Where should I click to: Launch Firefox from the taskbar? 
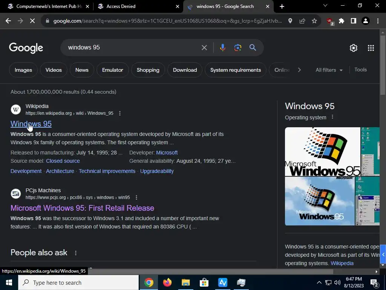[167, 282]
